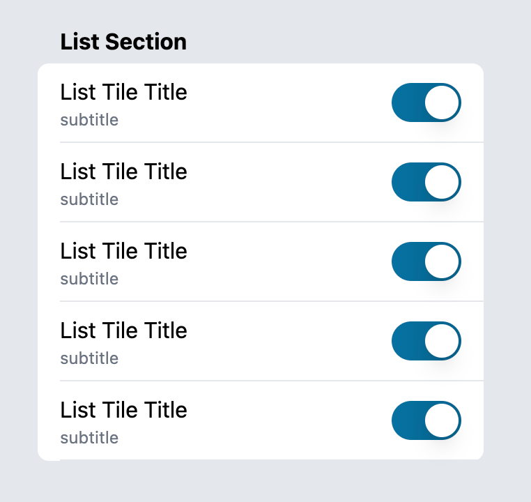The width and height of the screenshot is (531, 502).
Task: Select the fourth List Tile Title label
Action: pyautogui.click(x=123, y=330)
